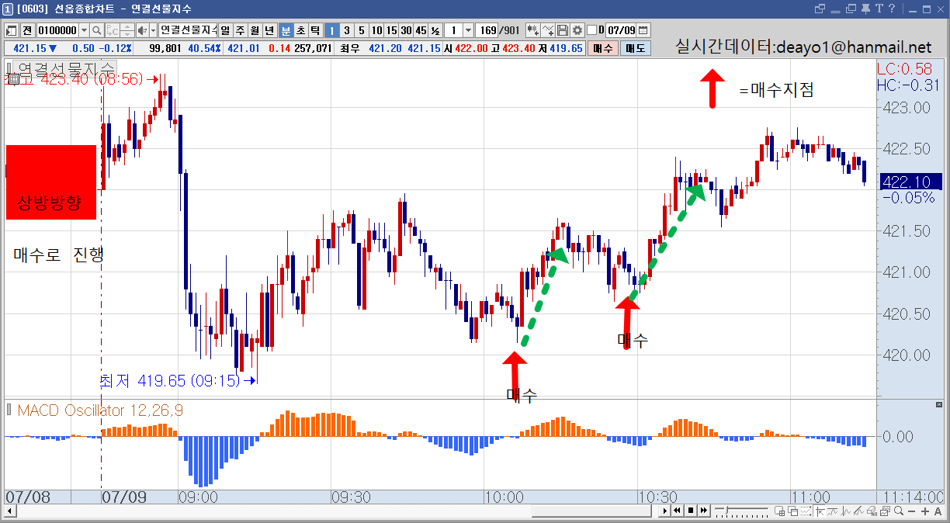The image size is (950, 523).
Task: Select the 30-minute interval tab
Action: [x=406, y=30]
